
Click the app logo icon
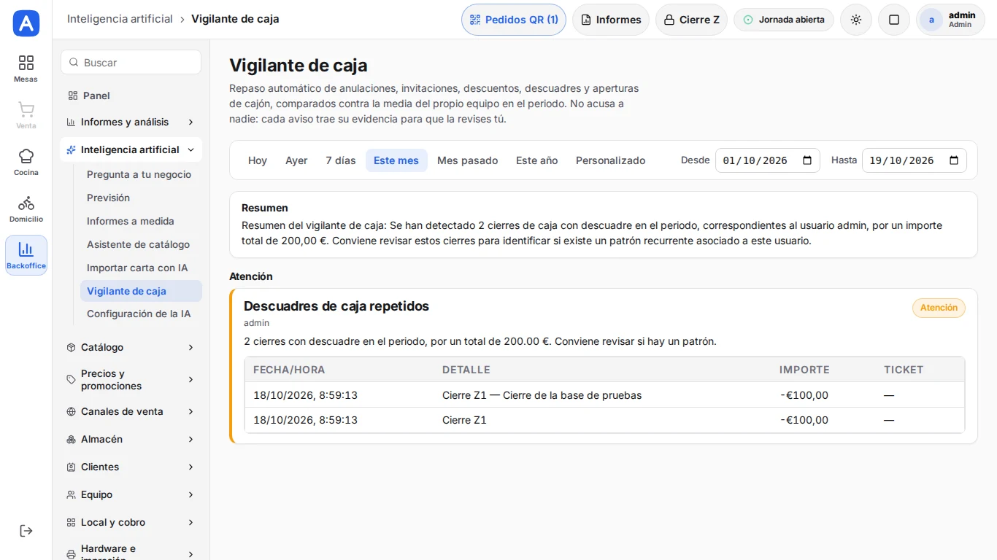click(26, 23)
